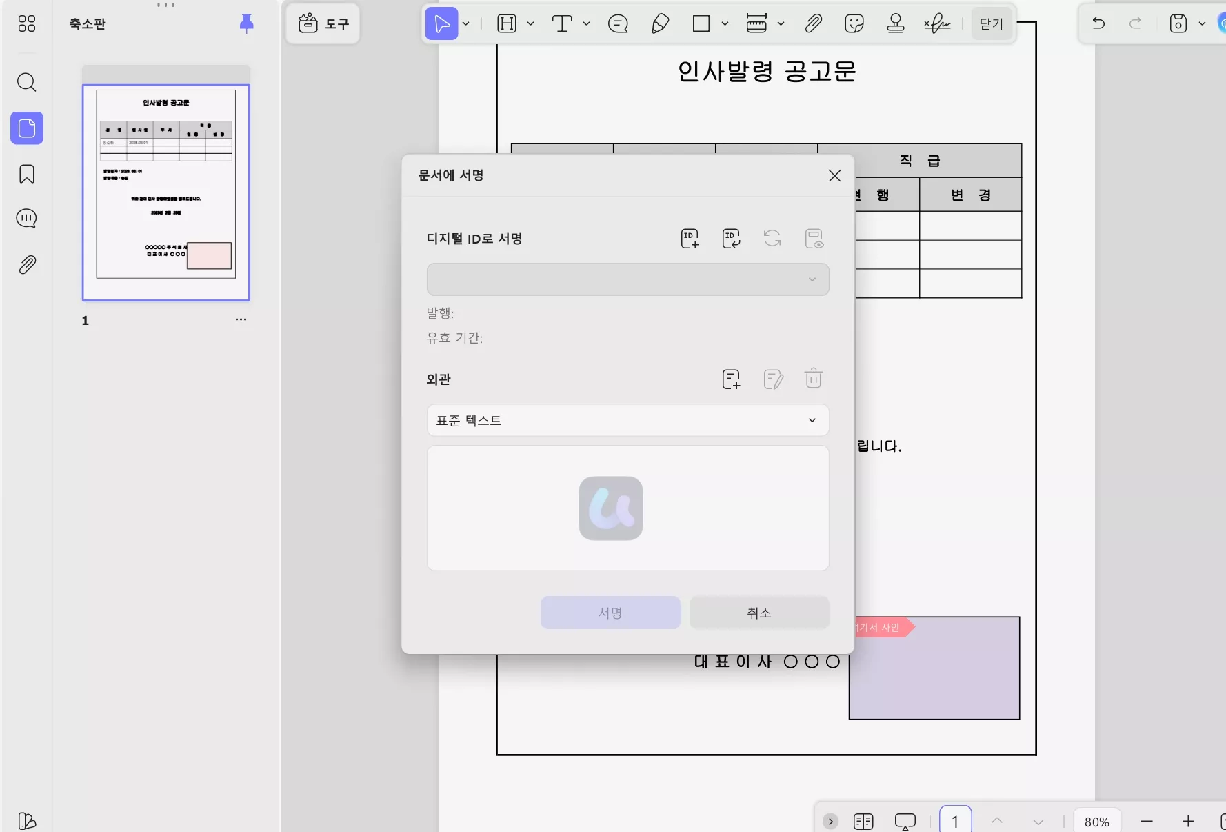Image resolution: width=1226 pixels, height=832 pixels.
Task: Click the 80% zoom level control
Action: point(1098,821)
